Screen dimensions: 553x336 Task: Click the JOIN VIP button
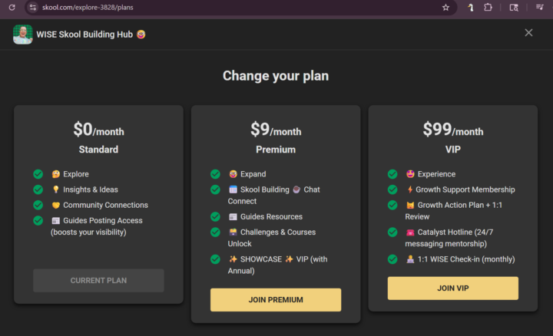coord(452,288)
